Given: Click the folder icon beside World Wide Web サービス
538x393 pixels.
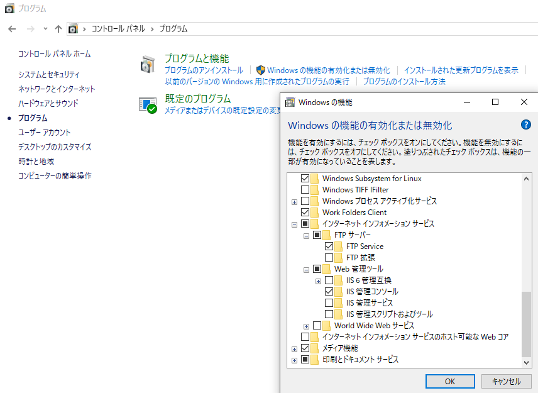Looking at the screenshot, I should (x=326, y=326).
